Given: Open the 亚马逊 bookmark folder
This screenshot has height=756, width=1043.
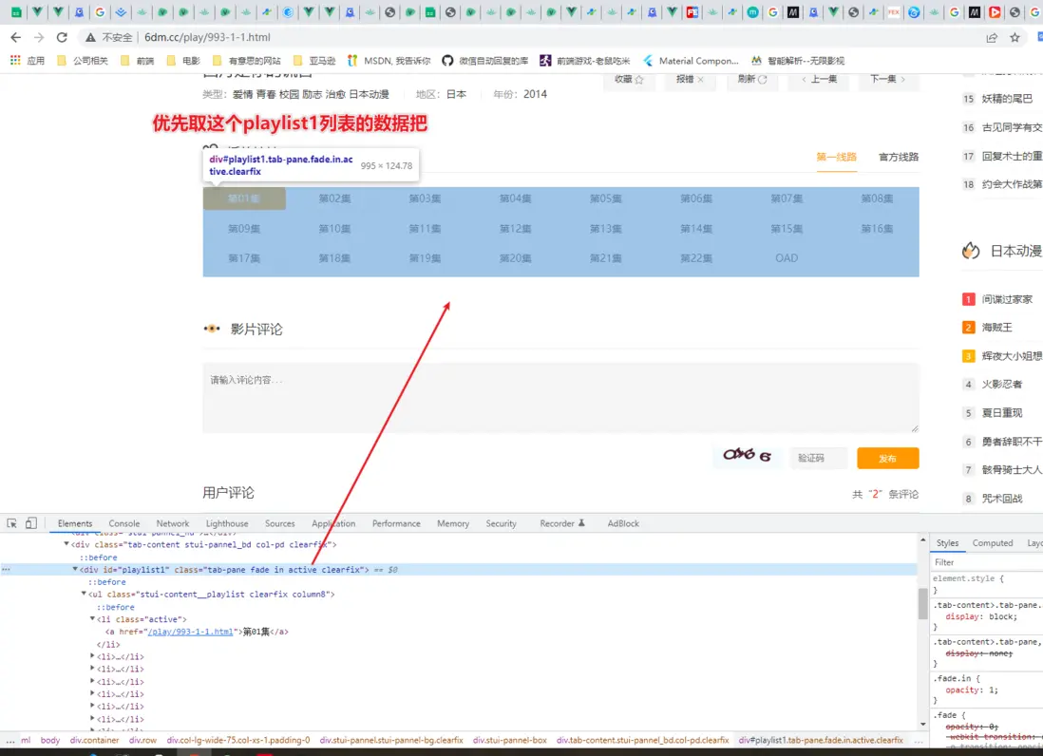Looking at the screenshot, I should [314, 61].
